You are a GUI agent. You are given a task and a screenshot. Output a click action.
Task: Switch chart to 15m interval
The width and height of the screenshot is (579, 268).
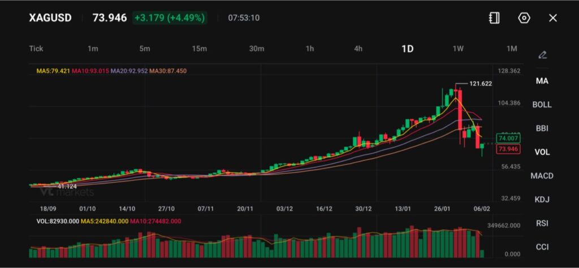click(200, 49)
